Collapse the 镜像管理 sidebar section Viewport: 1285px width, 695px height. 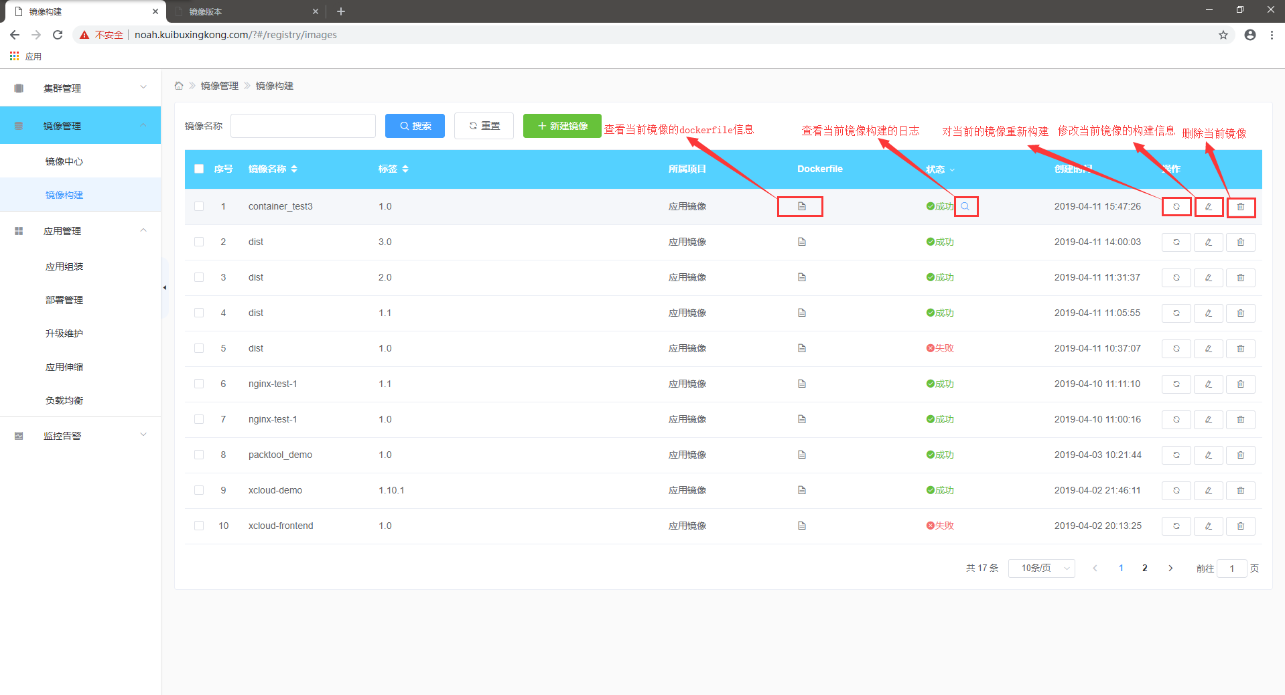click(x=80, y=125)
